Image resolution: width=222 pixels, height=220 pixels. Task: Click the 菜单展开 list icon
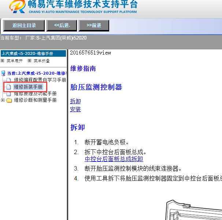tap(3, 61)
